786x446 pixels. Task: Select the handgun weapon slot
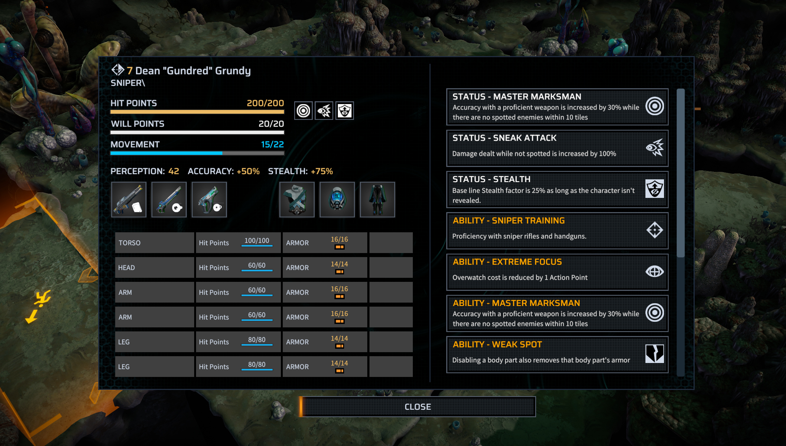click(x=209, y=200)
